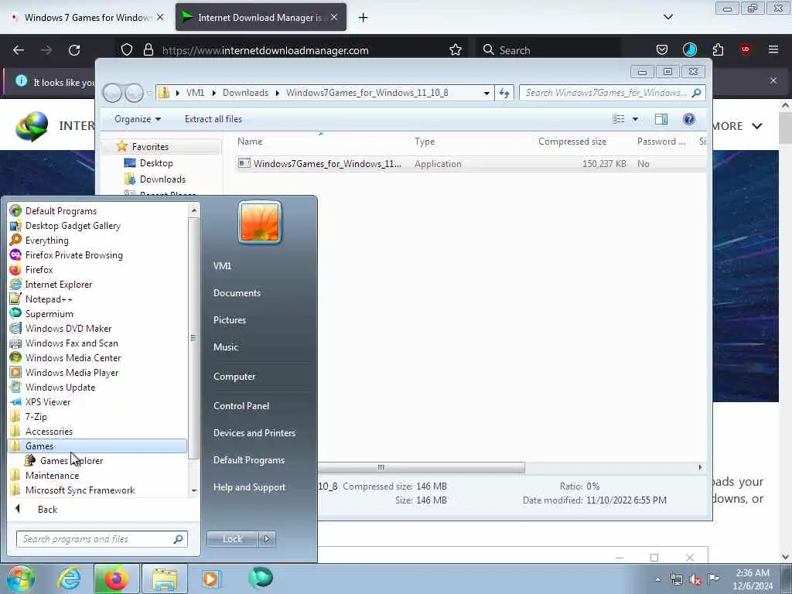Click Extract all files

[213, 119]
